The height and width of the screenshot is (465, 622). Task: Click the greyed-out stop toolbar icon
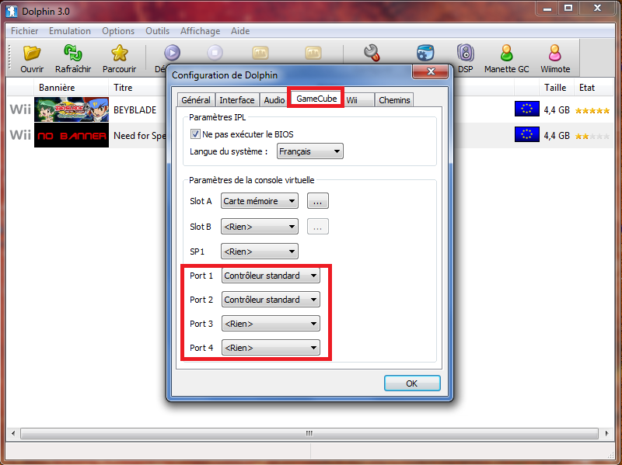click(215, 53)
